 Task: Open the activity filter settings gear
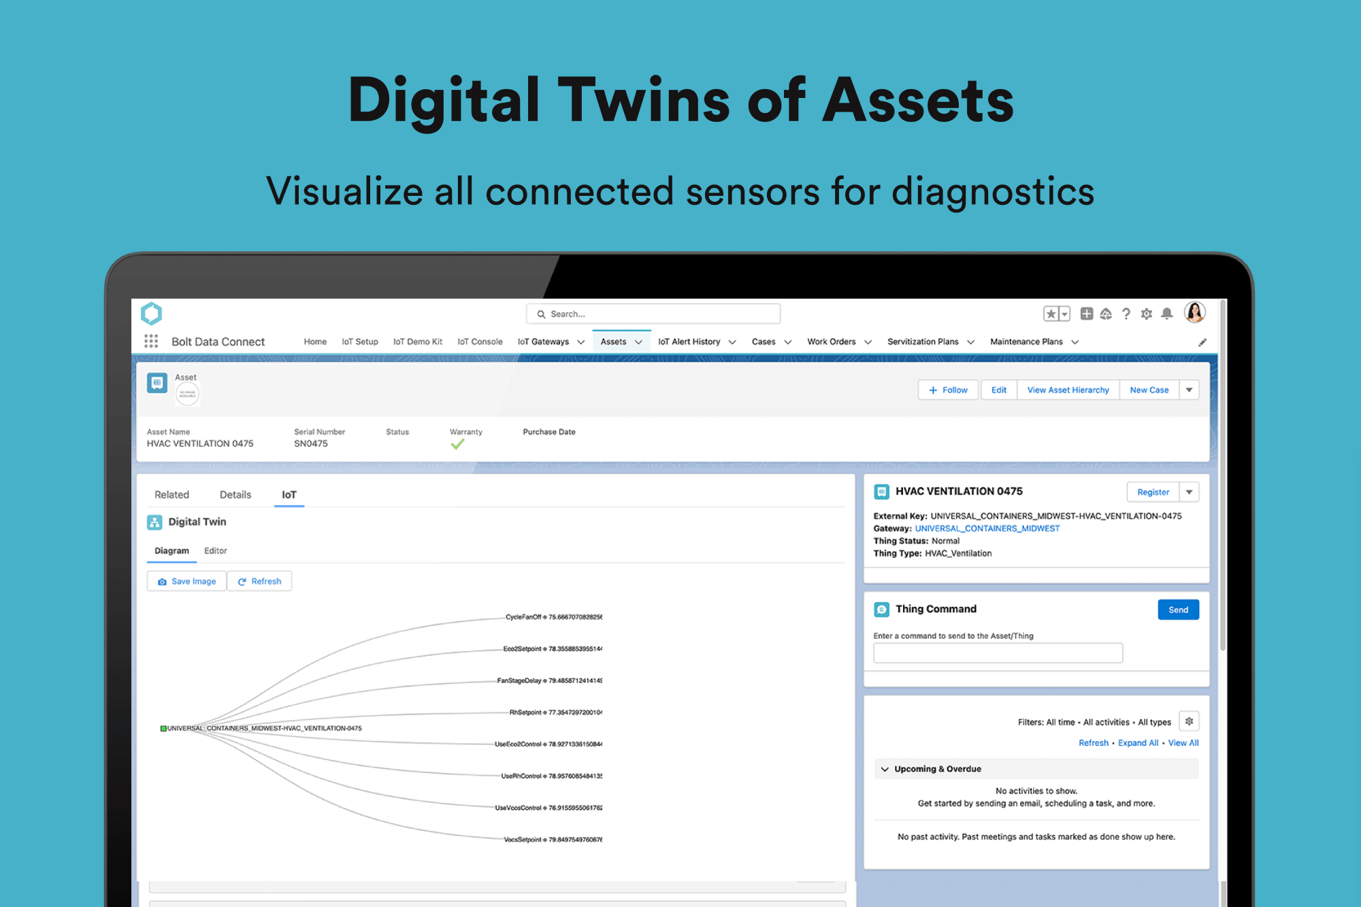(x=1189, y=721)
